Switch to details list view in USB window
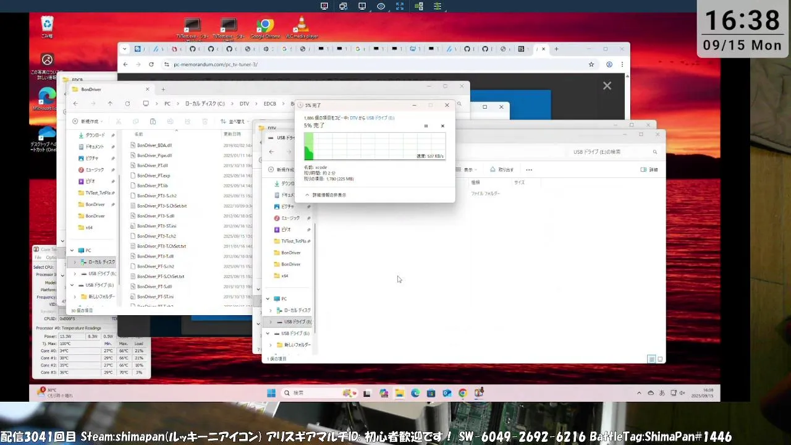The width and height of the screenshot is (791, 445). click(x=651, y=359)
